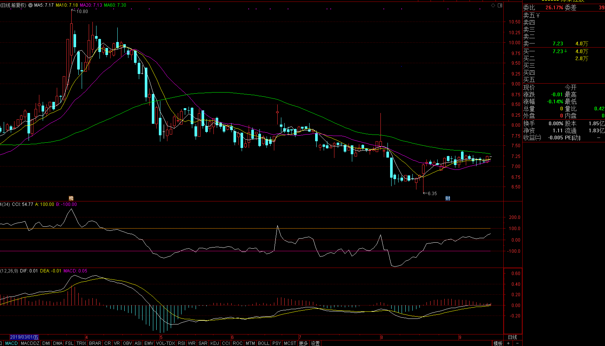Select the DMI indicator tab

pos(46,343)
